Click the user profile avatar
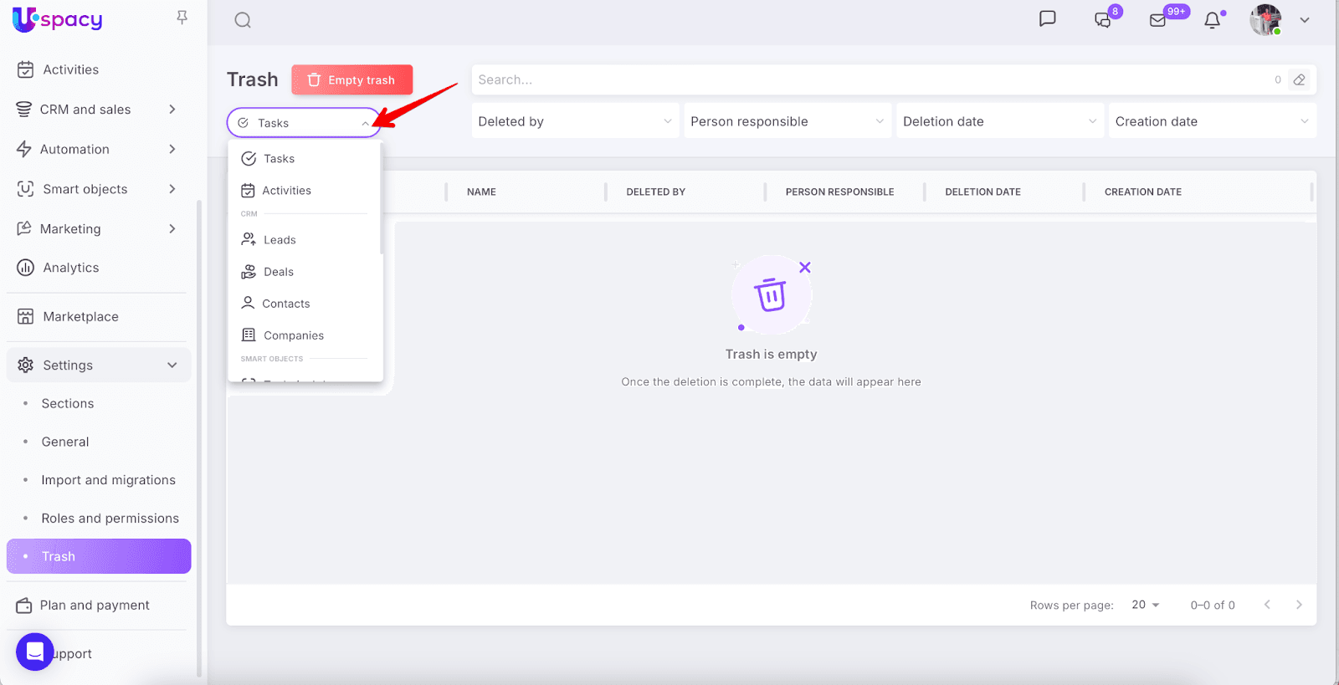Screen dimensions: 1339x685 coord(1265,20)
